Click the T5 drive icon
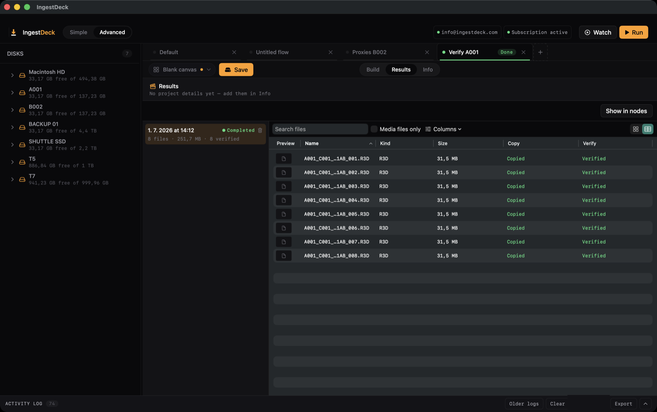 tap(22, 162)
